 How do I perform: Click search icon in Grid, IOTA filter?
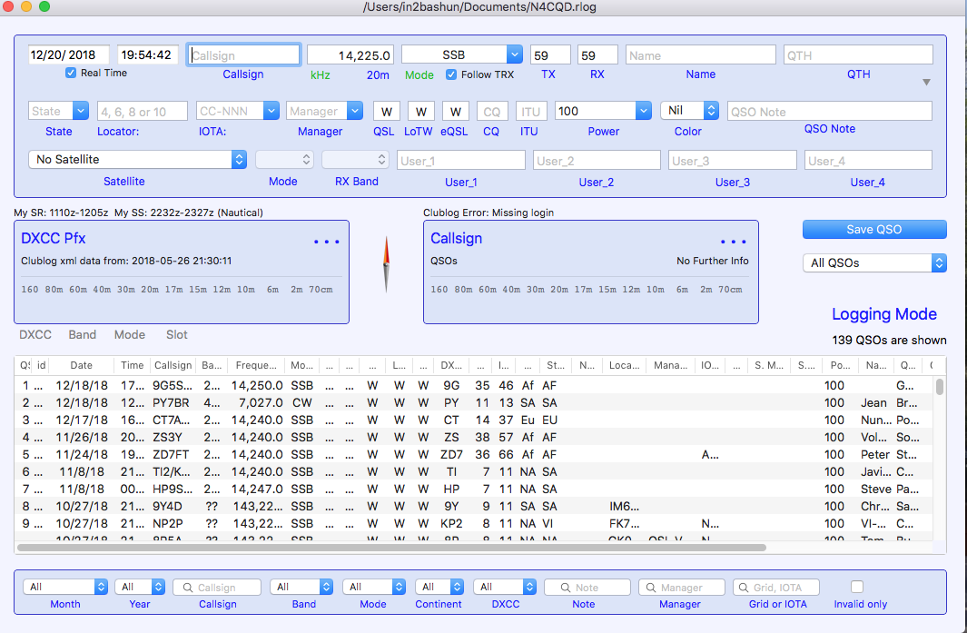tap(744, 588)
